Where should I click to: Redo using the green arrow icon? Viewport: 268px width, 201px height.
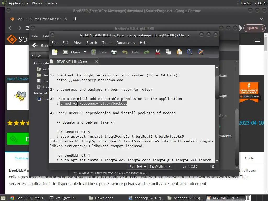coord(147,52)
